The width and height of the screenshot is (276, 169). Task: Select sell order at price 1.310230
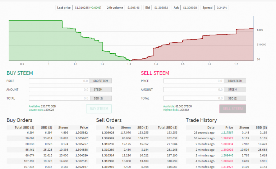[x=137, y=144]
